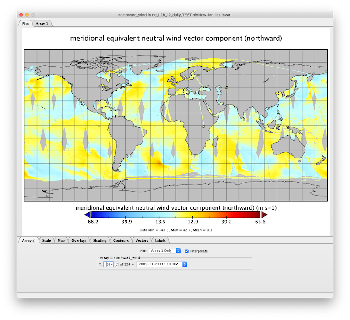Open the 2009-11-21T12:00:00Z date dropdown
Viewport: 350px width, 320px height.
coord(162,264)
